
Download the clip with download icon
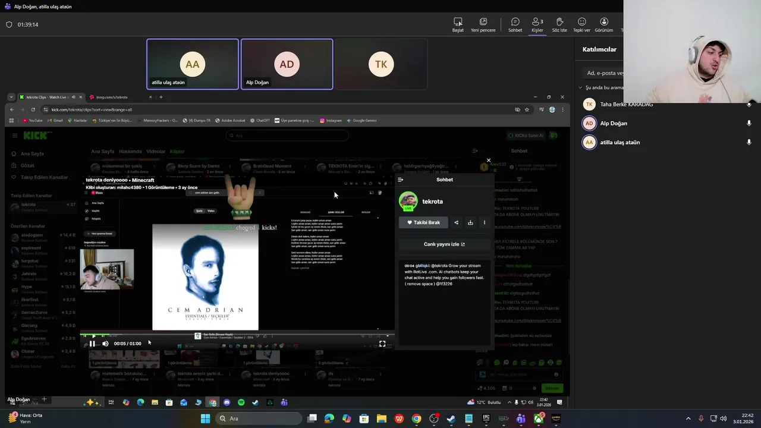point(470,222)
